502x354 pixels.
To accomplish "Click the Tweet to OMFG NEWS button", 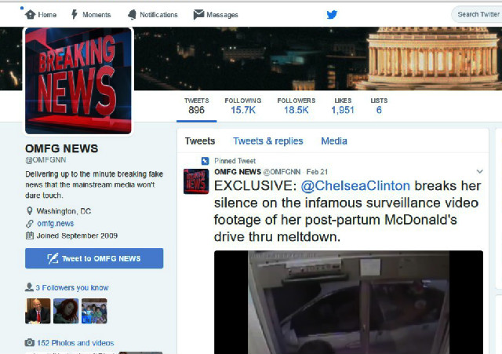I will click(94, 258).
